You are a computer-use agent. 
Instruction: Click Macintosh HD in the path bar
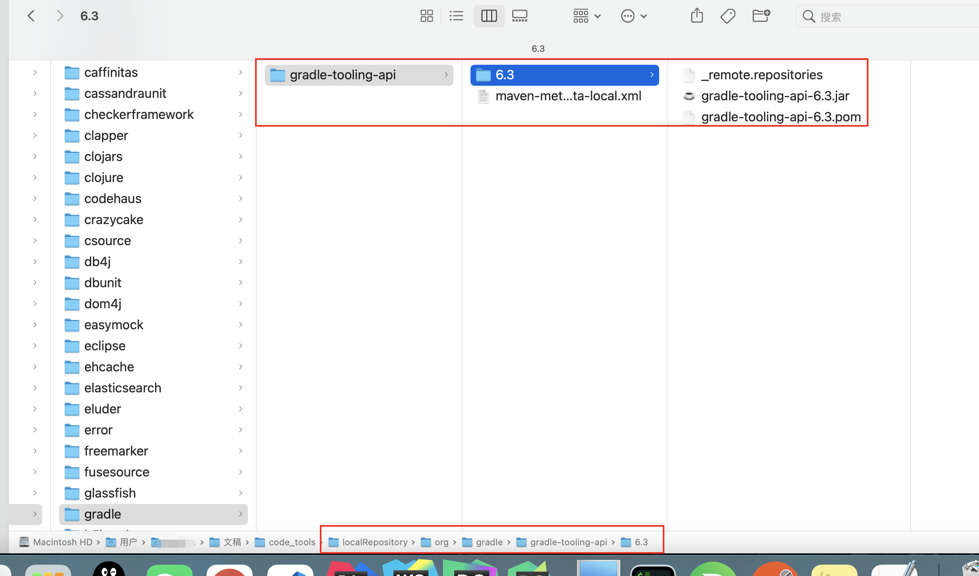62,542
